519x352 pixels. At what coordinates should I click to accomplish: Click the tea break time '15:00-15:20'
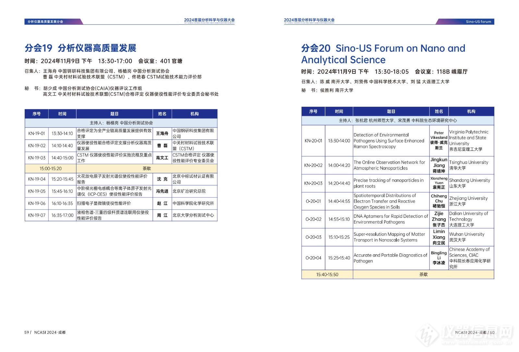coord(51,169)
